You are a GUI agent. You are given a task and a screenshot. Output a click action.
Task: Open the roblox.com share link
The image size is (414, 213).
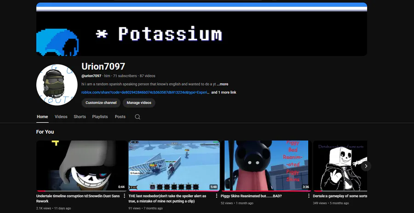(145, 92)
